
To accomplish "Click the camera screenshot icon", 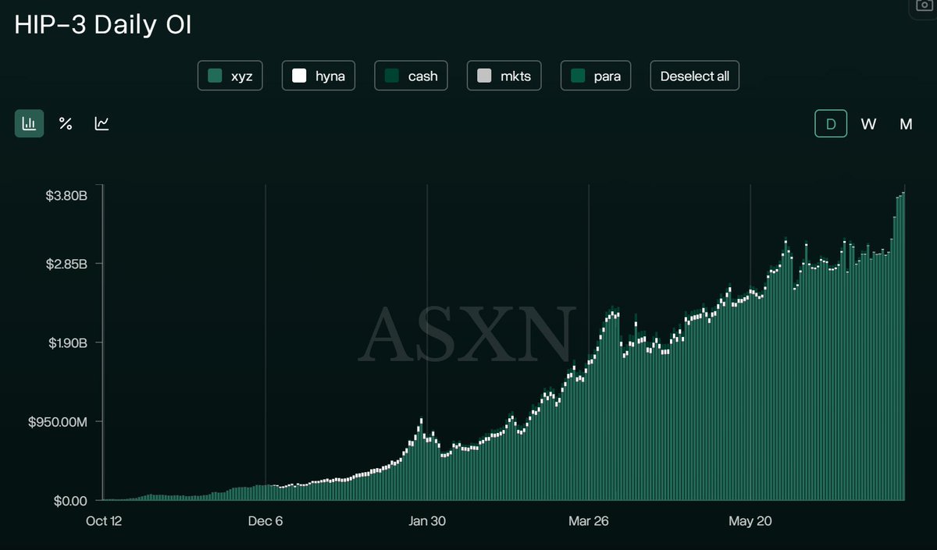I will click(925, 5).
